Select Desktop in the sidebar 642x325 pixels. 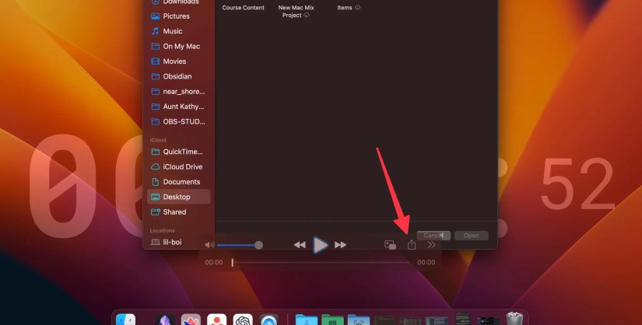pyautogui.click(x=178, y=197)
